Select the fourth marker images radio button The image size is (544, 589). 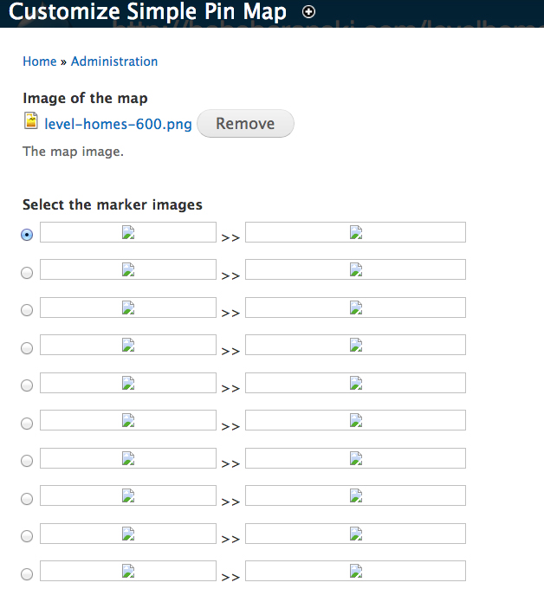[27, 348]
